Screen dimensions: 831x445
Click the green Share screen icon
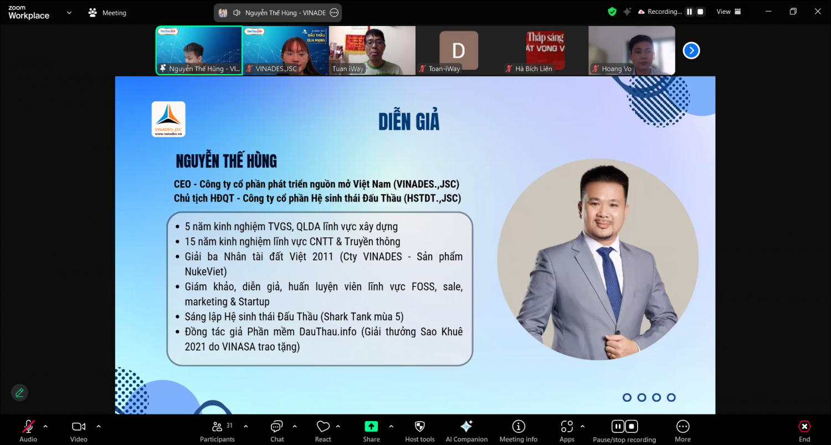(371, 426)
